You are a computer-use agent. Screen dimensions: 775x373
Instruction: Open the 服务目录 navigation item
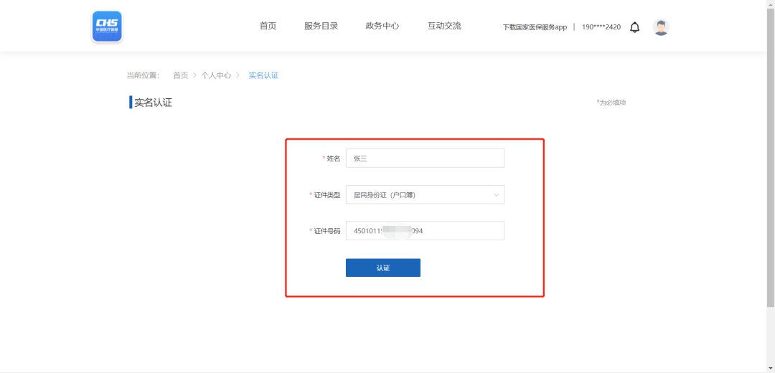[x=321, y=26]
